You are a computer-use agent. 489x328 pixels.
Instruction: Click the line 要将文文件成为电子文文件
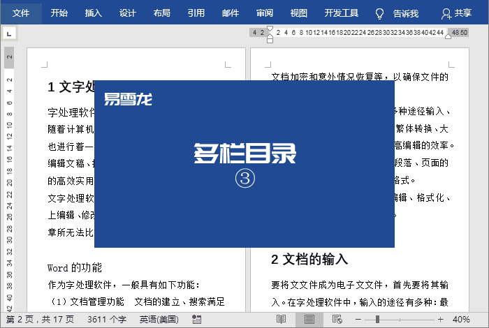pyautogui.click(x=360, y=285)
